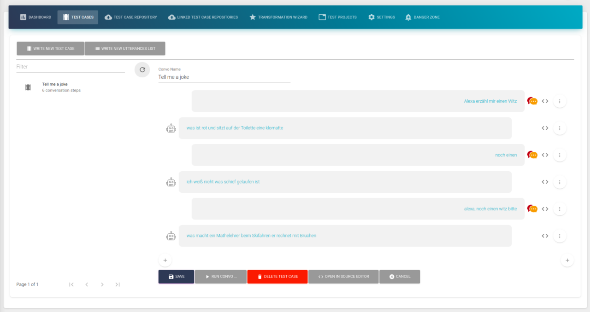590x312 pixels.
Task: Click the plus icon at the bottom right
Action: (567, 260)
